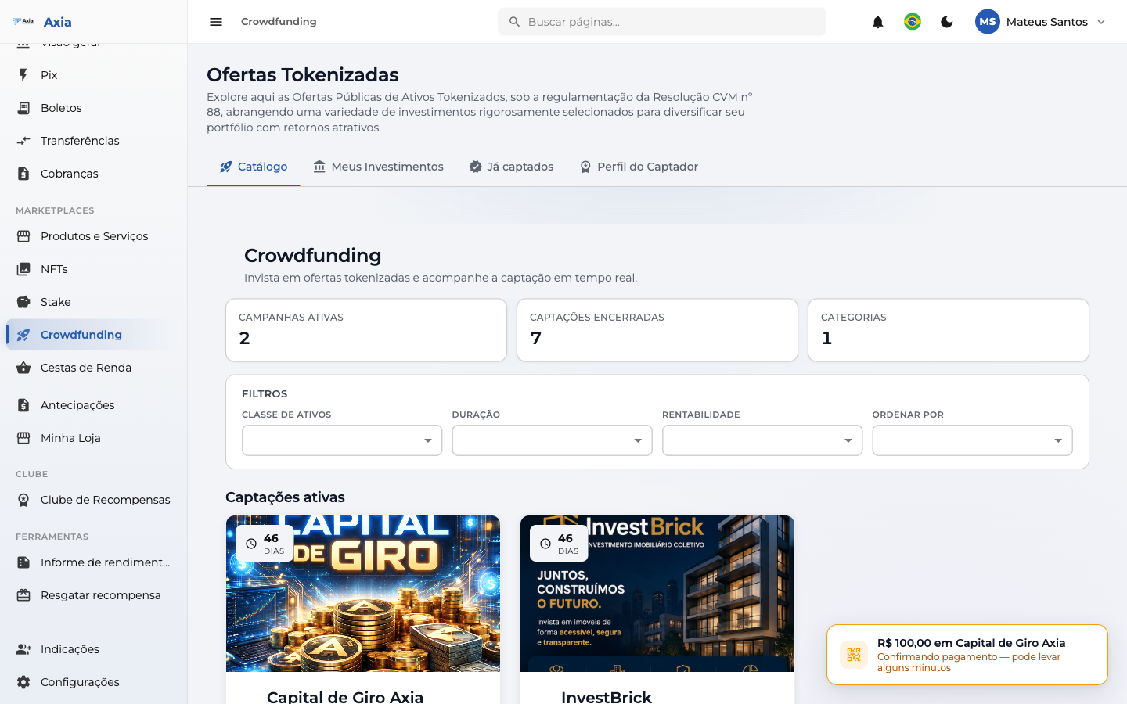1127x704 pixels.
Task: Click the Transferências arrows icon
Action: 23,141
